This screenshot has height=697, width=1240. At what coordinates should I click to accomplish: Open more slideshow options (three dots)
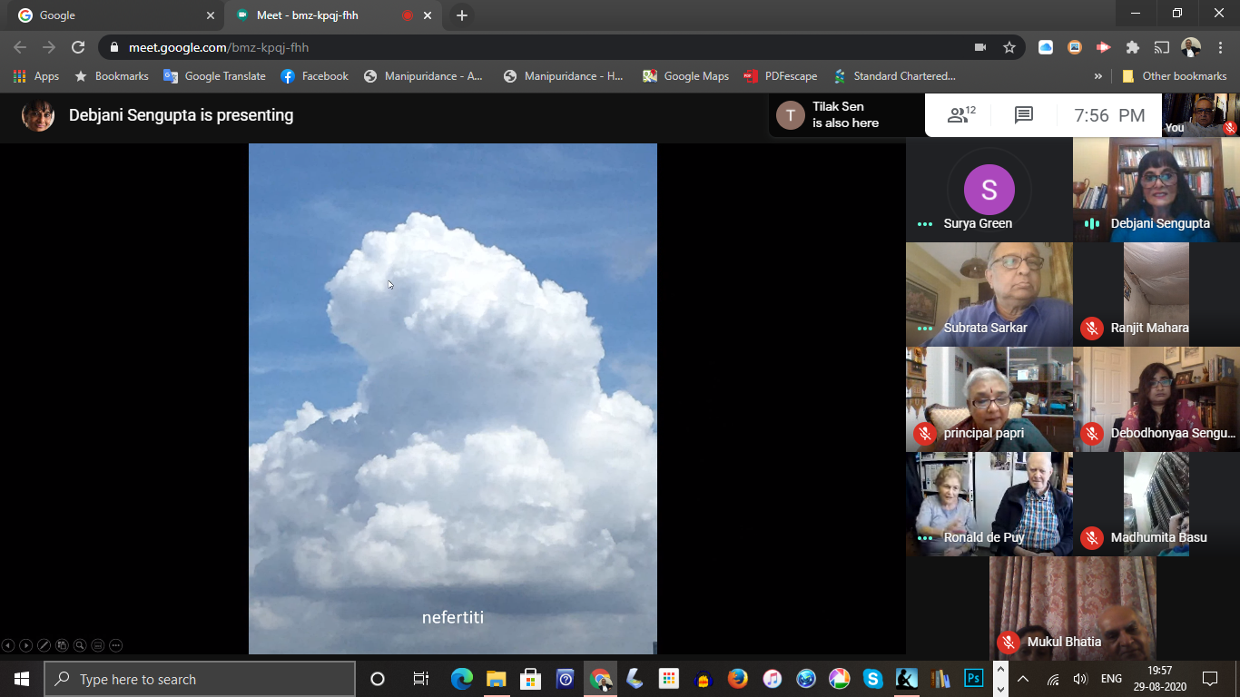tap(115, 645)
